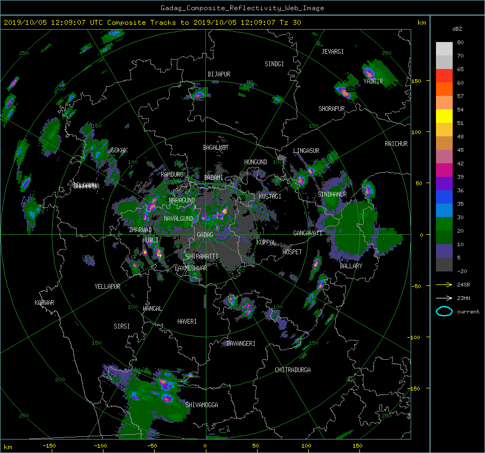Screen dimensions: 485x453
Task: Click the BALLARY city label
Action: pyautogui.click(x=351, y=266)
